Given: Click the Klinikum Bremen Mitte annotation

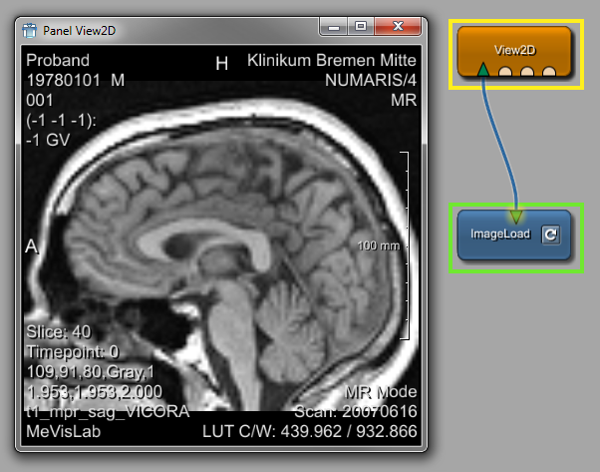Looking at the screenshot, I should tap(332, 61).
